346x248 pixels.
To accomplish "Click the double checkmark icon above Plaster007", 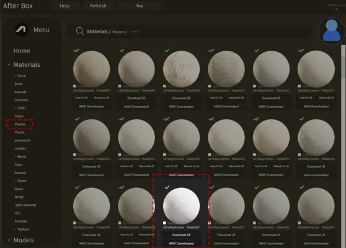I will 76,50.
